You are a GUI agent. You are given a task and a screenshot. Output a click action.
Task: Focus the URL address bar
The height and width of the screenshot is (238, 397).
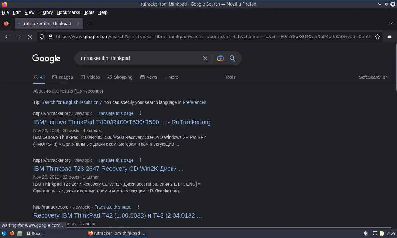(x=213, y=37)
